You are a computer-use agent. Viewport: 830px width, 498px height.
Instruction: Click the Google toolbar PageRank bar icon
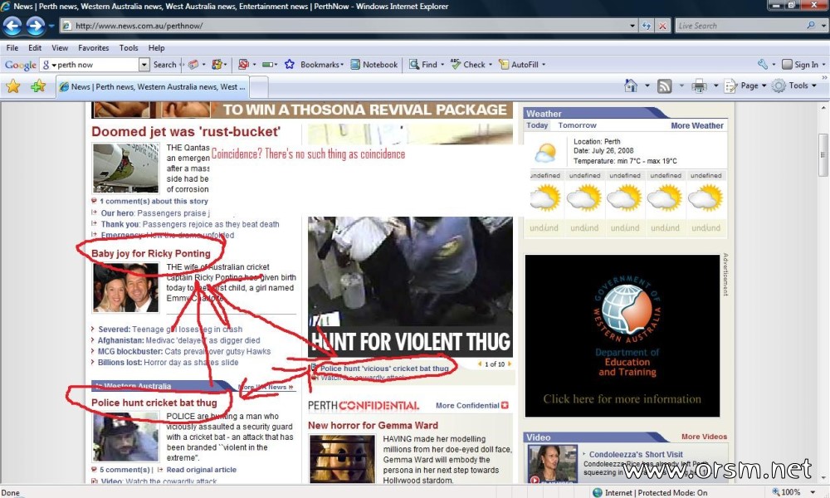click(x=268, y=65)
